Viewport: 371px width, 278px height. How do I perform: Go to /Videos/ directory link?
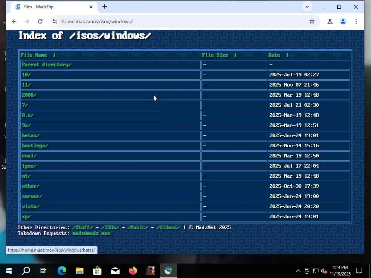(168, 227)
